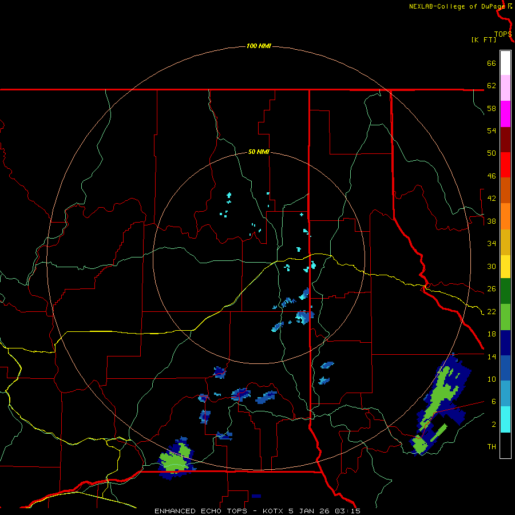Click the 66 legend value
The image size is (515, 515).
pyautogui.click(x=492, y=63)
